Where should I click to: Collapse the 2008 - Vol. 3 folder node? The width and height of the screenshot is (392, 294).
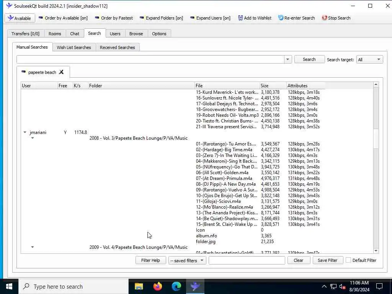(32, 138)
